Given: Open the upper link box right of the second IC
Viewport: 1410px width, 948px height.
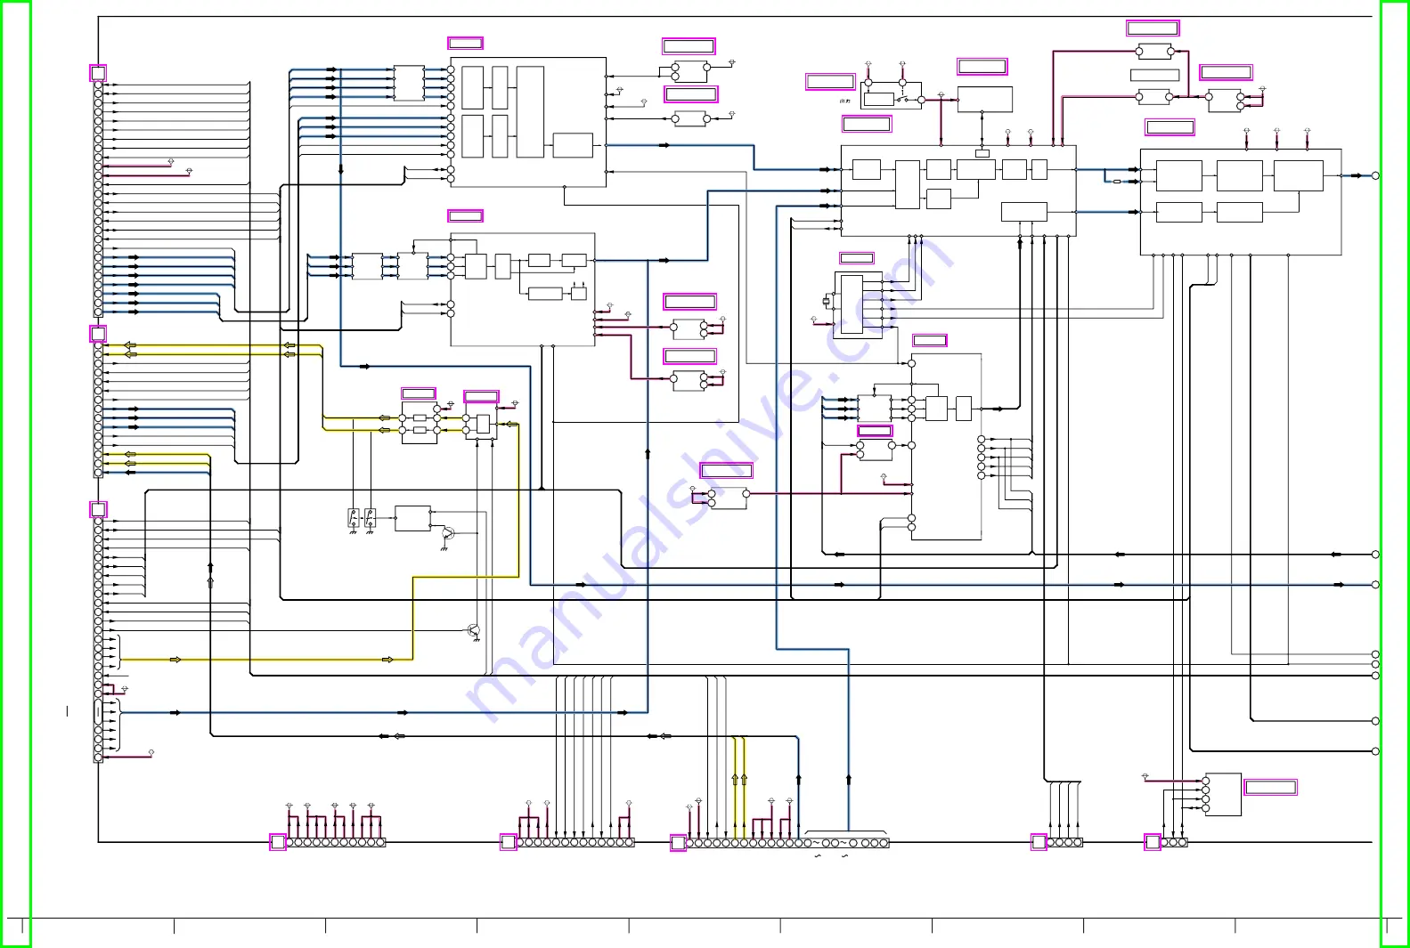Looking at the screenshot, I should pos(690,302).
